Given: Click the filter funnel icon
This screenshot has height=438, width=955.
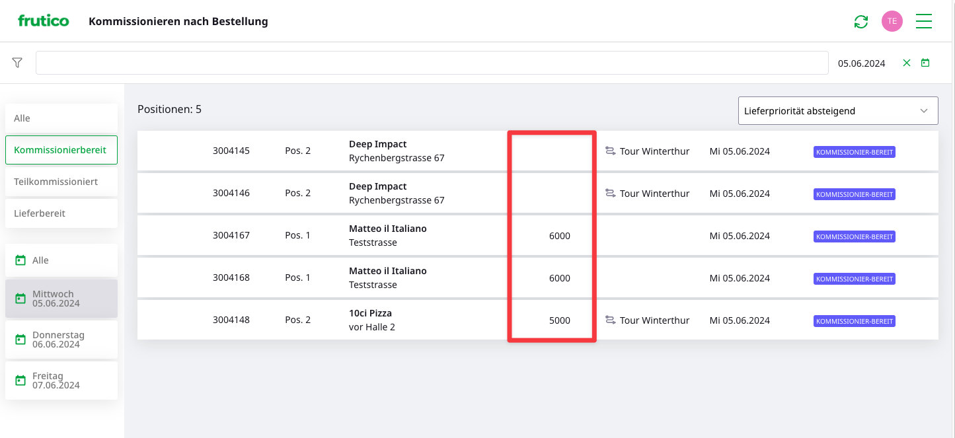Looking at the screenshot, I should pyautogui.click(x=17, y=63).
